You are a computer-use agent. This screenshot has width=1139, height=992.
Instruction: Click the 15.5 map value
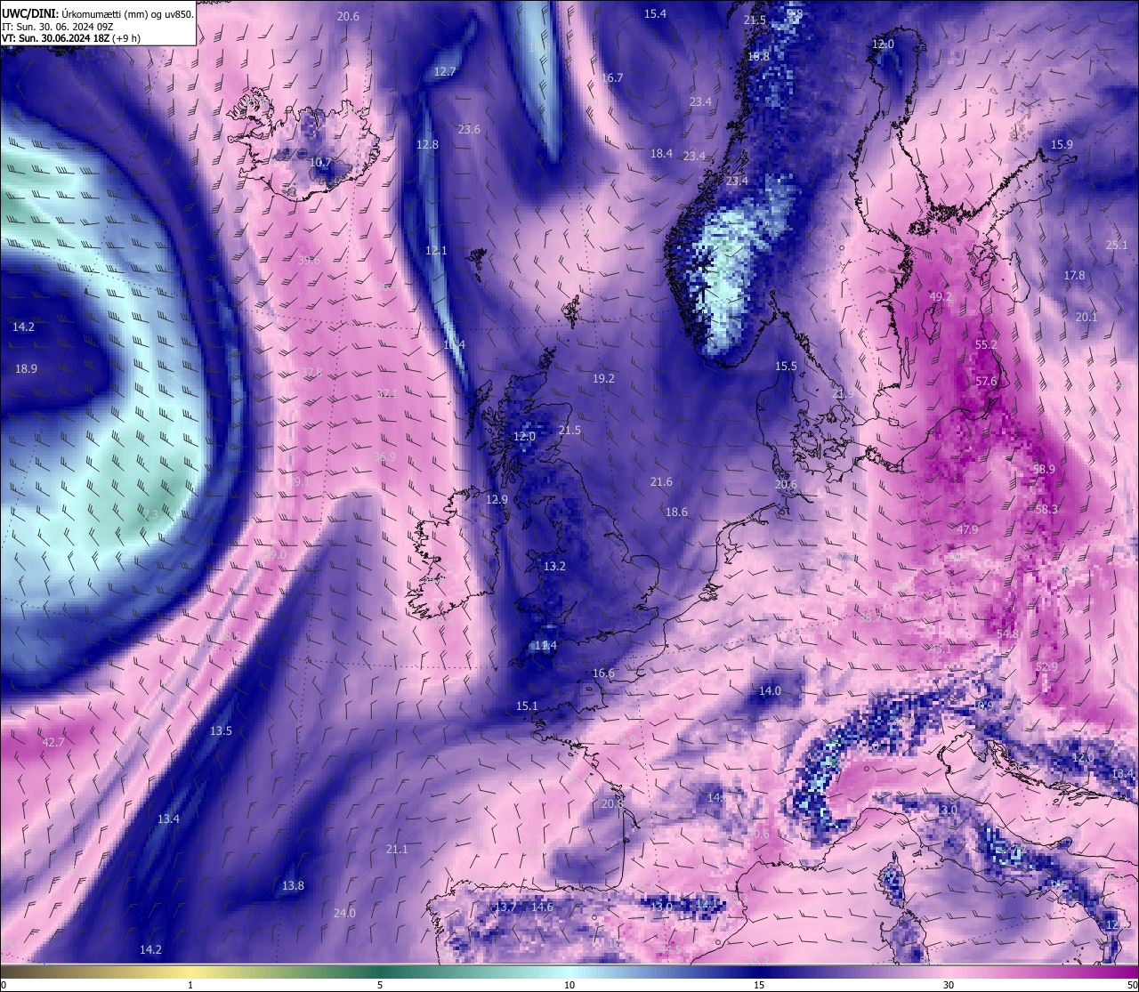786,366
